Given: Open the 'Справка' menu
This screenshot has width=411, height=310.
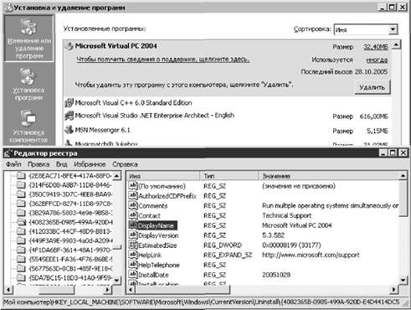Looking at the screenshot, I should [125, 164].
